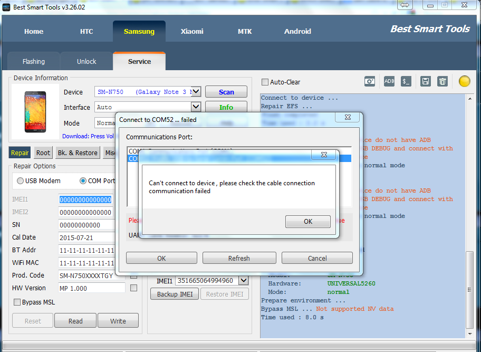Click OK in the error message box
This screenshot has height=352, width=481.
[x=308, y=222]
